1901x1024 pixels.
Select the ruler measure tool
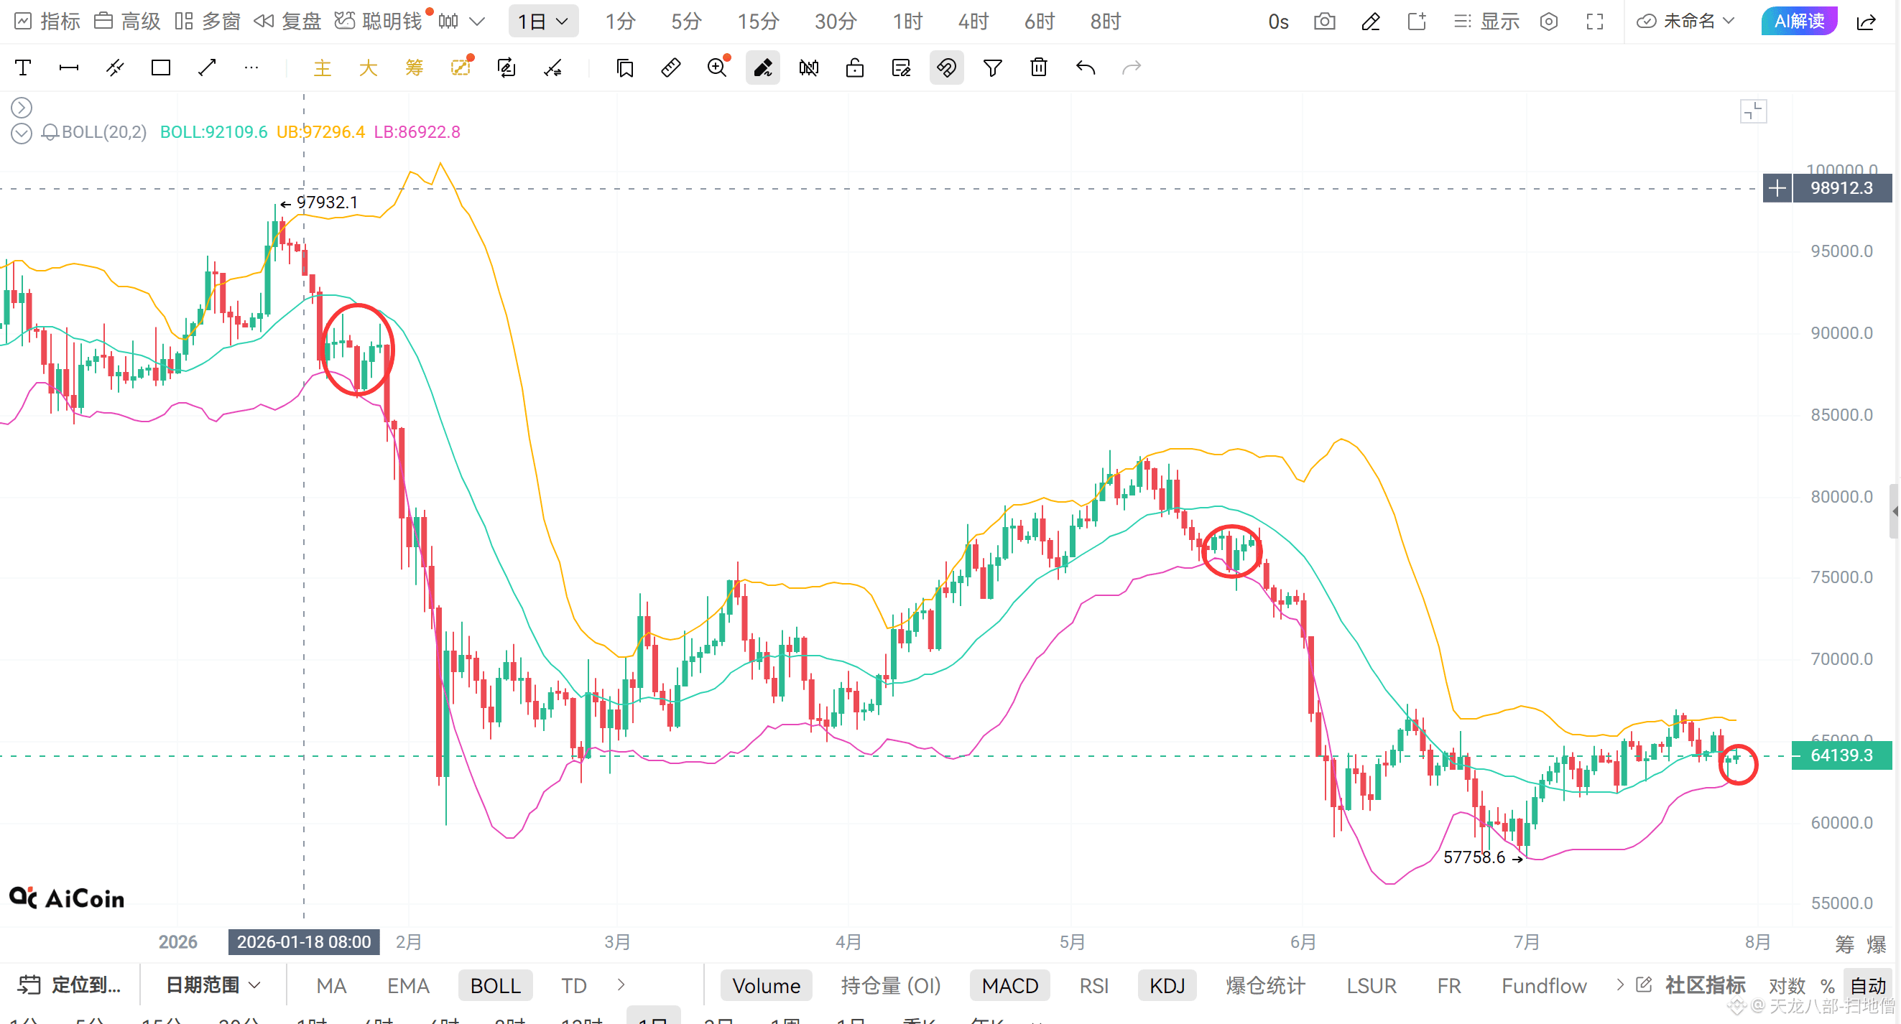tap(671, 68)
